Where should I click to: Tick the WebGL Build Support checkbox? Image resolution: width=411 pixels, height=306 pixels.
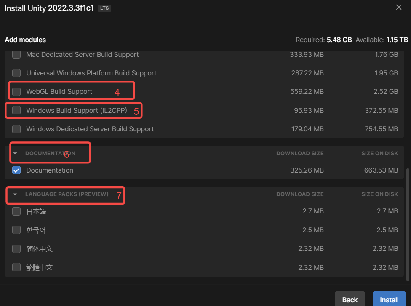tap(16, 91)
